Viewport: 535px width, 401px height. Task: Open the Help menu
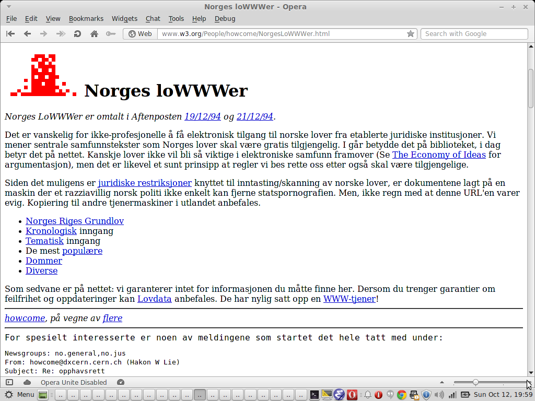[199, 19]
